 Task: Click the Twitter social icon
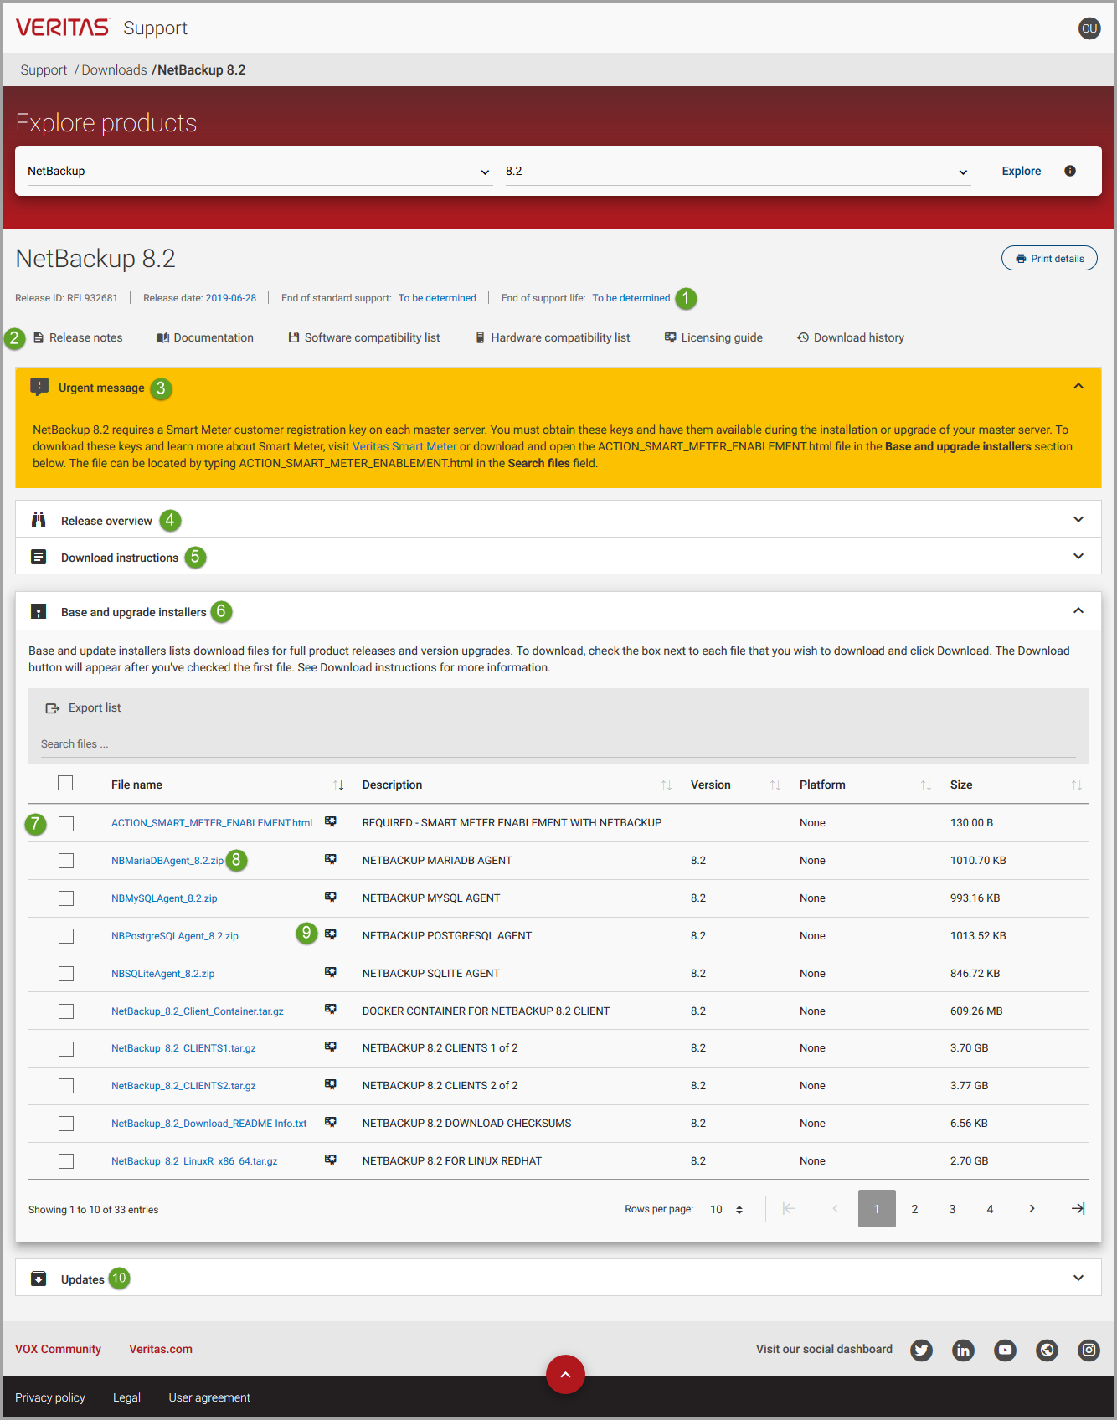[922, 1350]
